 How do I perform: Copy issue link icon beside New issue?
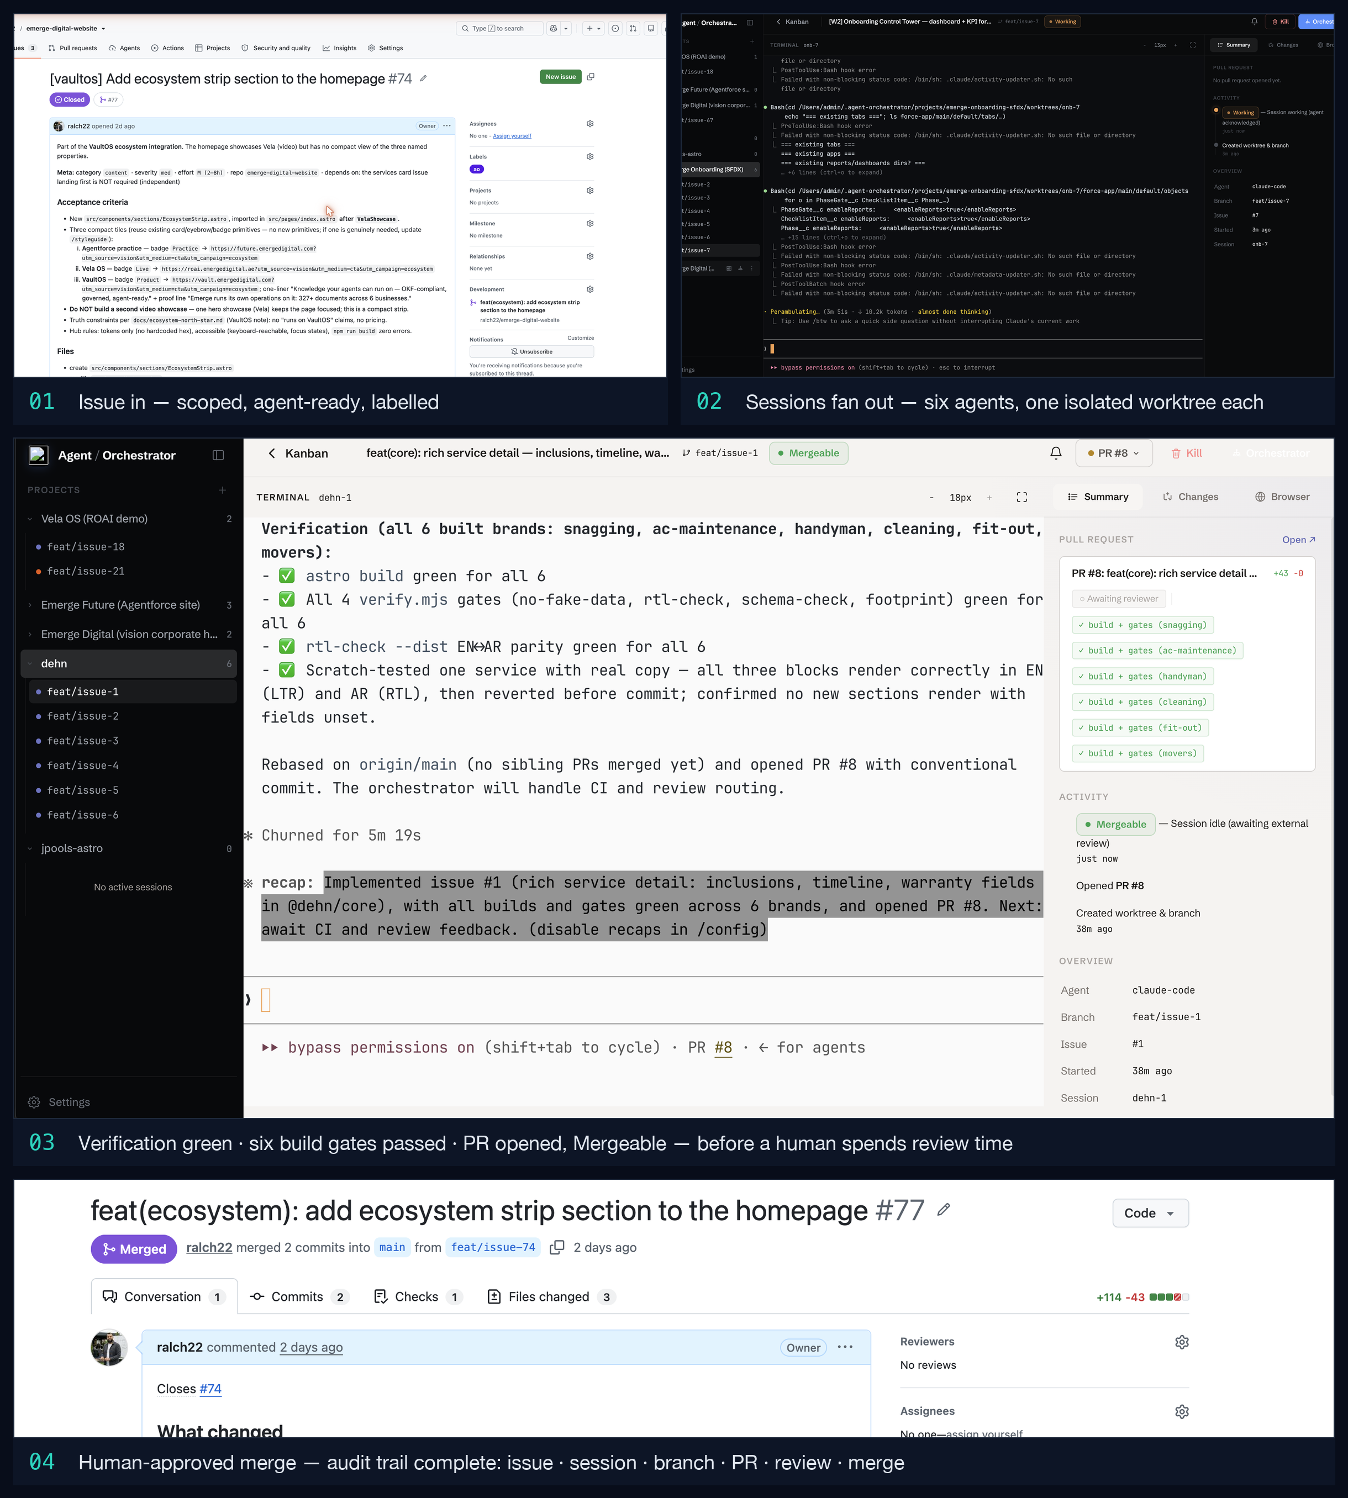tap(591, 76)
